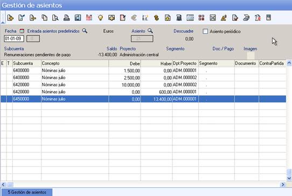Click the print icon in toolbar

pyautogui.click(x=66, y=18)
